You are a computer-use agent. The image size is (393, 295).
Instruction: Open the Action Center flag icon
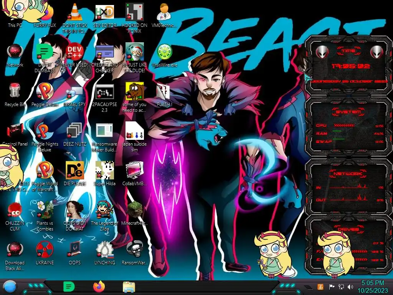click(x=332, y=287)
